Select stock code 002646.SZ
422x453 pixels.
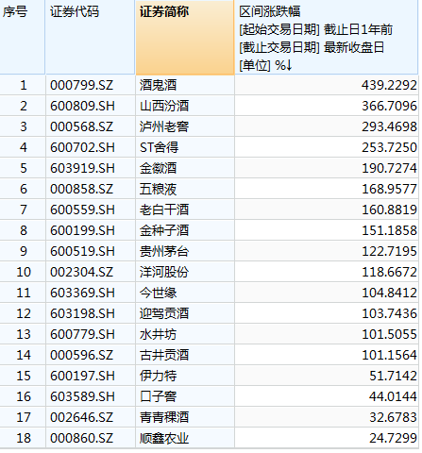pos(81,417)
